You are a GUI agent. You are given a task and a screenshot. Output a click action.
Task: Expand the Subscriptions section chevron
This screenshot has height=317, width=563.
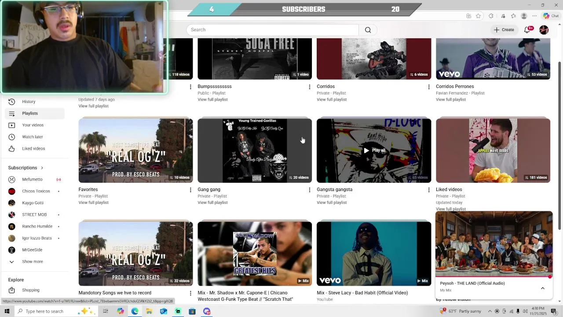point(42,168)
